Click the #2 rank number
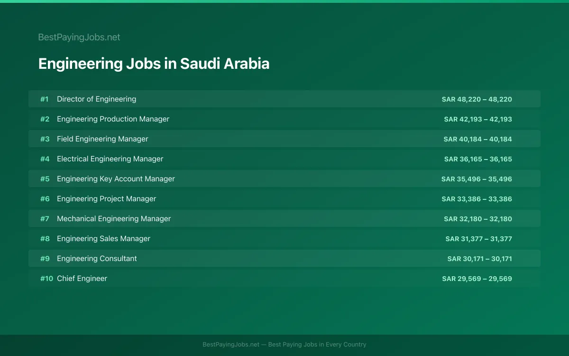Image resolution: width=569 pixels, height=356 pixels. click(45, 119)
